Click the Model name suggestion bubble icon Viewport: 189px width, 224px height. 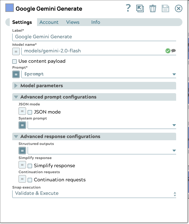[173, 51]
